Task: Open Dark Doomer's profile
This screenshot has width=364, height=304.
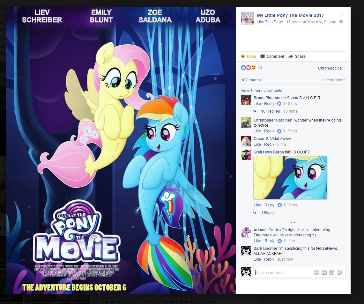Action: click(x=265, y=248)
